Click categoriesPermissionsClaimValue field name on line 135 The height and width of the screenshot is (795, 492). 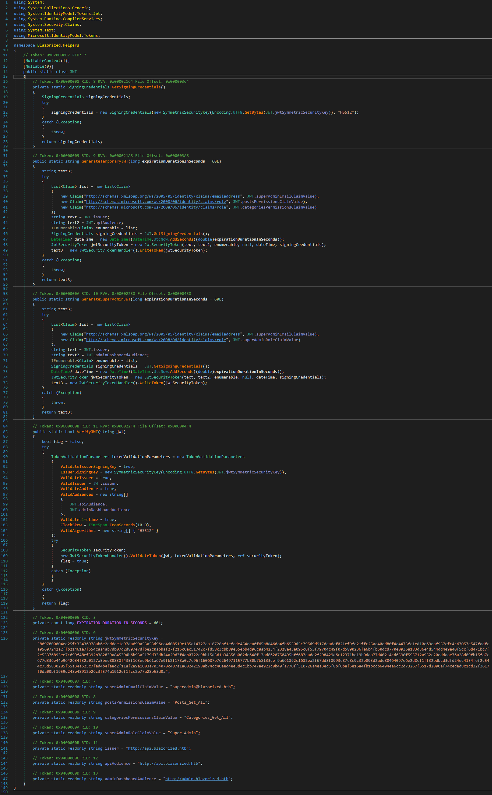point(141,717)
